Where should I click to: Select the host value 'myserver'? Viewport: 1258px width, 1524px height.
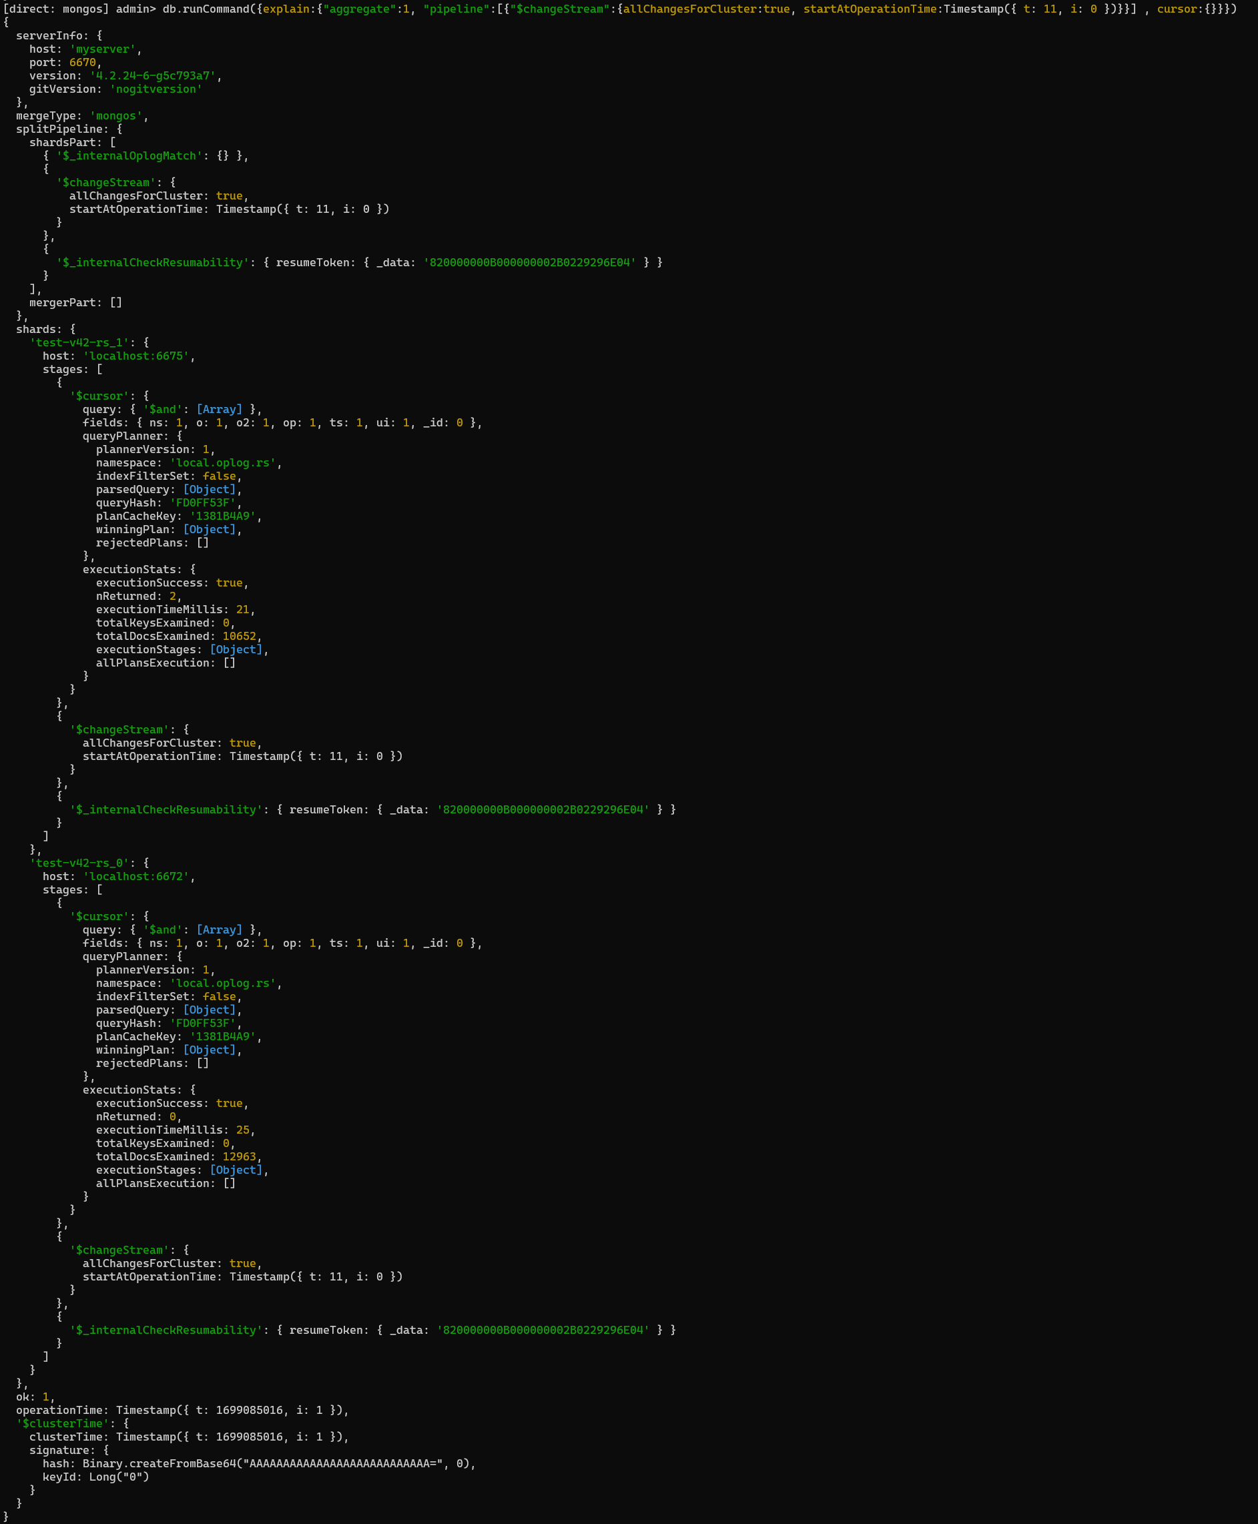point(103,49)
